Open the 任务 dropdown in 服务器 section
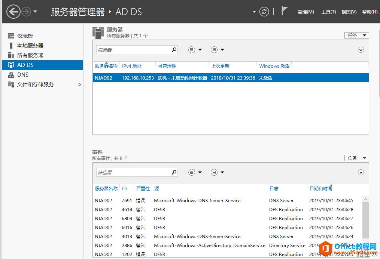 [x=356, y=35]
